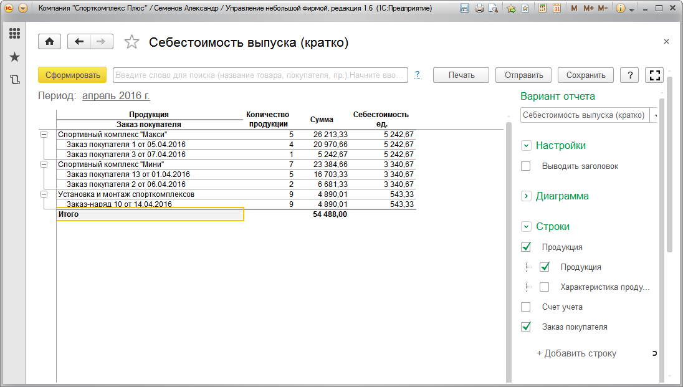Screen dimensions: 683x387
Task: Expand the "Диаграмма" section
Action: coord(527,196)
